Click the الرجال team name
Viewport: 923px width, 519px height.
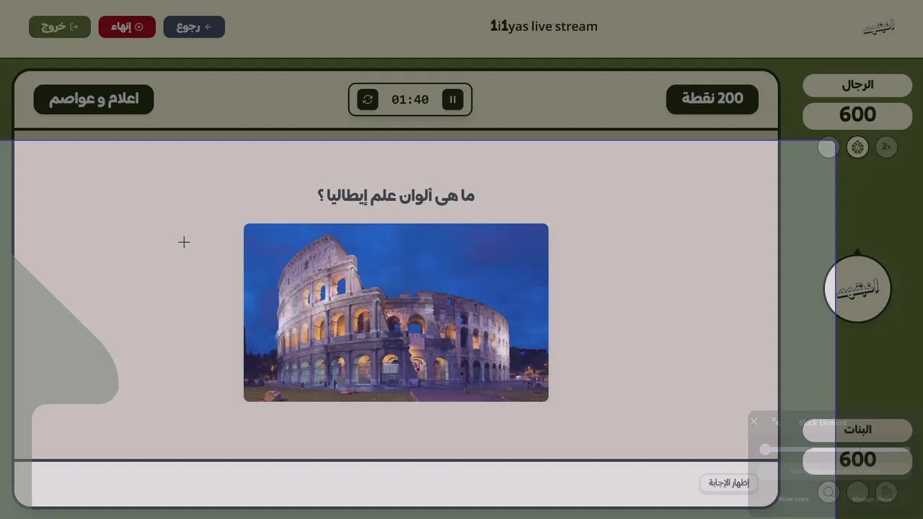point(857,85)
